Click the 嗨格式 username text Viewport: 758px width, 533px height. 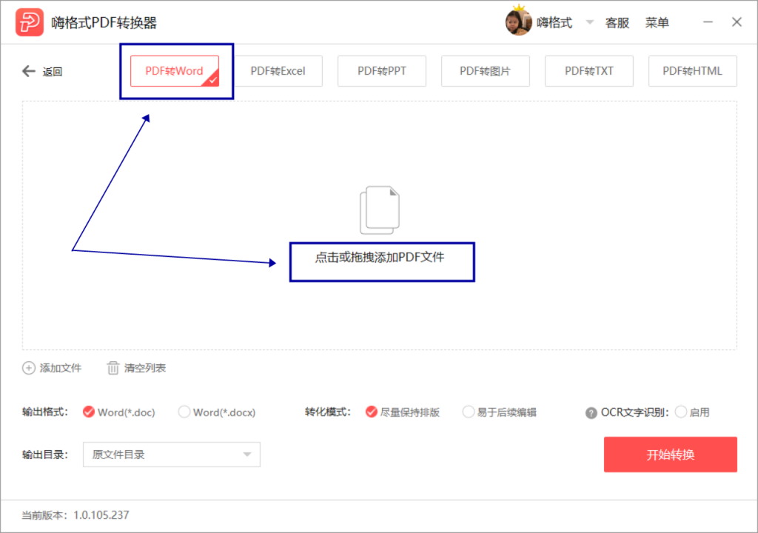554,23
